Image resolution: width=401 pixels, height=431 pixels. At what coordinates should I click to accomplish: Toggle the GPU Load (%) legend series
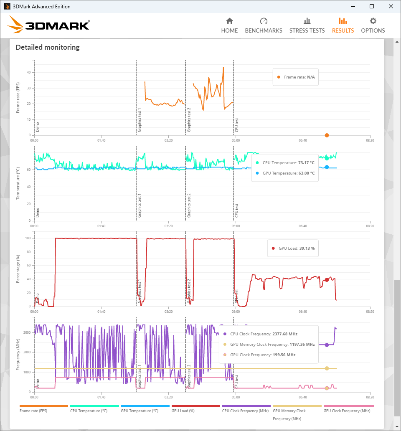195,411
